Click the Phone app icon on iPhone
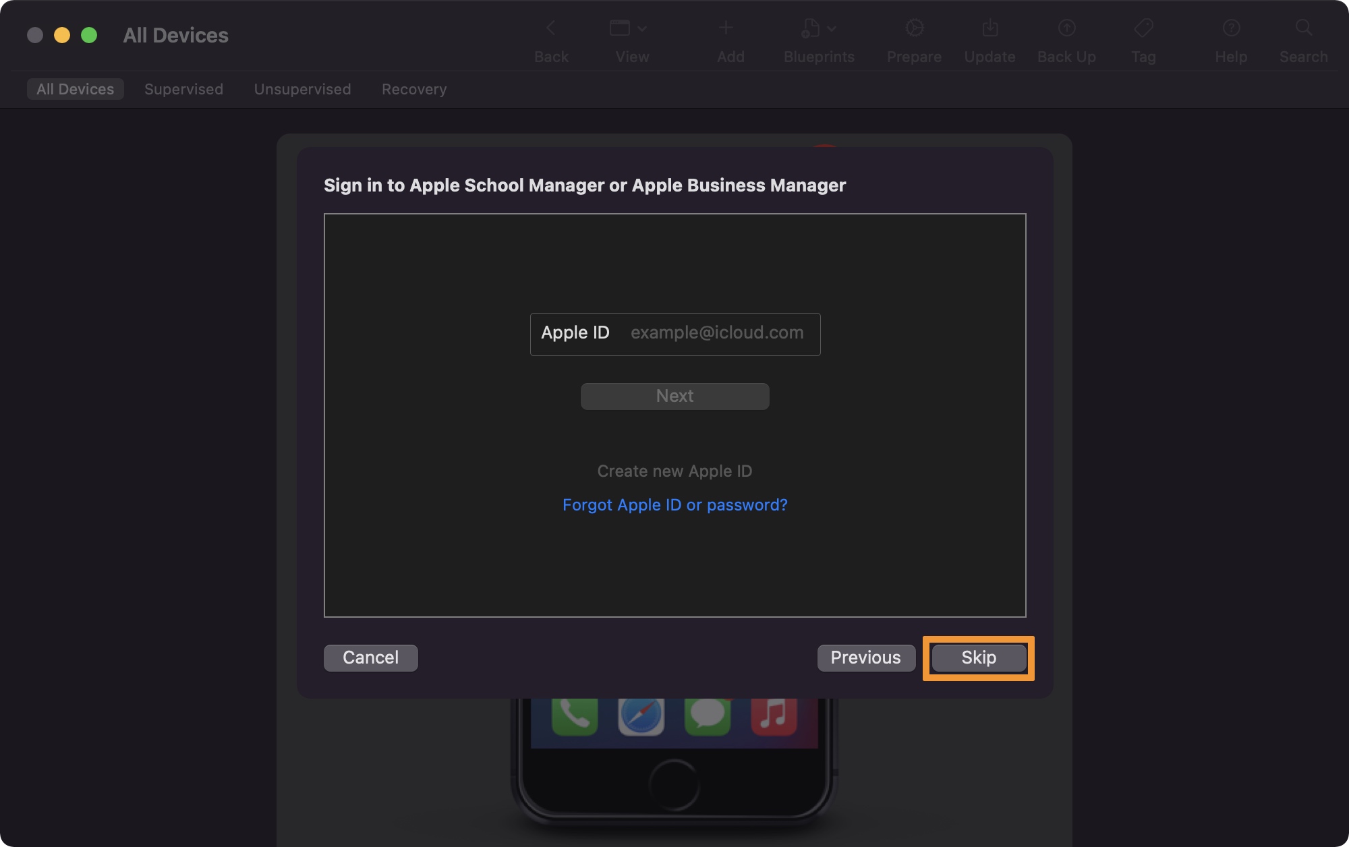Viewport: 1349px width, 847px height. coord(575,716)
